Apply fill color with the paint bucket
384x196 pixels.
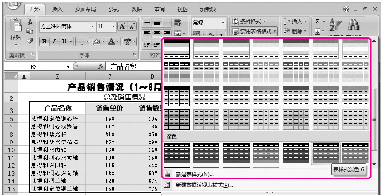pyautogui.click(x=98, y=42)
